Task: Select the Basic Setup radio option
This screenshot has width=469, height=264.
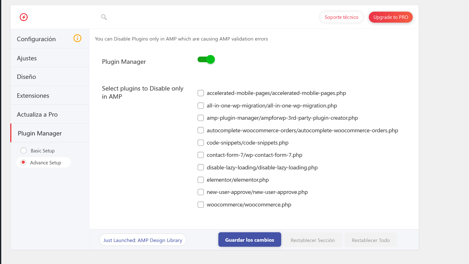Action: pyautogui.click(x=24, y=151)
